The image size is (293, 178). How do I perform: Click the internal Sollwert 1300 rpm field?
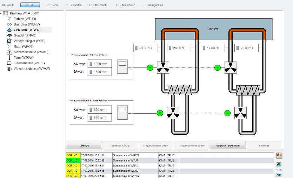(x=100, y=64)
